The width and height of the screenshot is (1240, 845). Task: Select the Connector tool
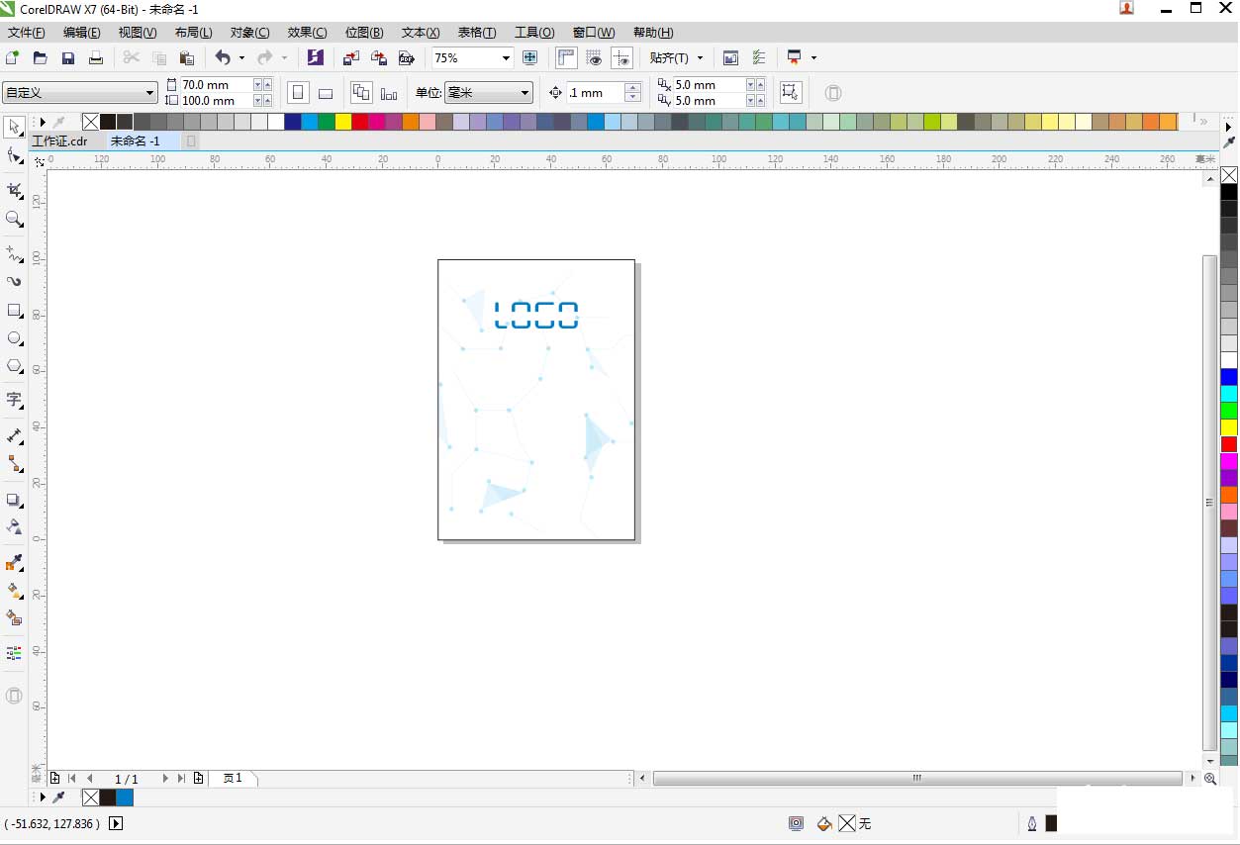(x=14, y=463)
